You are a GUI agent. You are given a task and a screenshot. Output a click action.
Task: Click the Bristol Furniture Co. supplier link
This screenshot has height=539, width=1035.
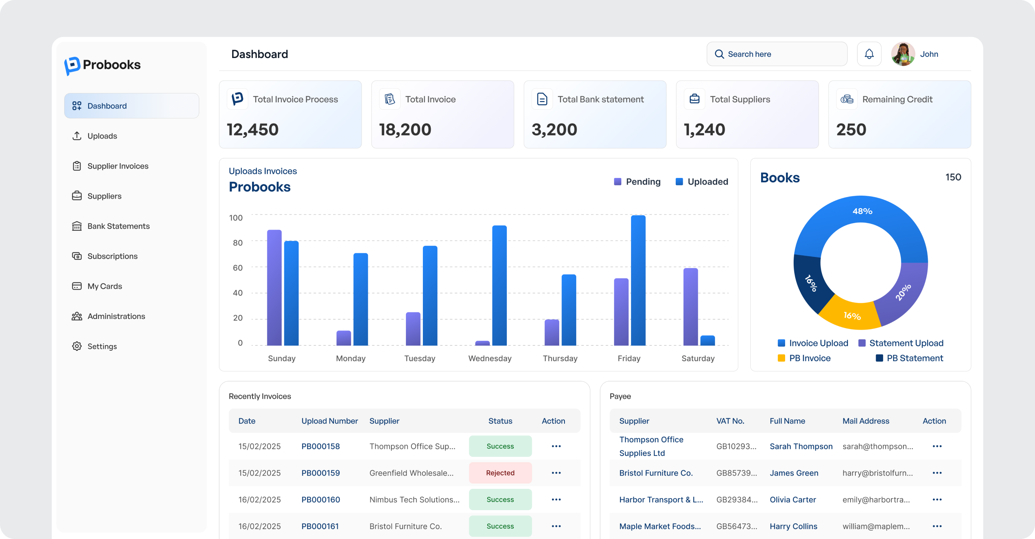coord(656,473)
